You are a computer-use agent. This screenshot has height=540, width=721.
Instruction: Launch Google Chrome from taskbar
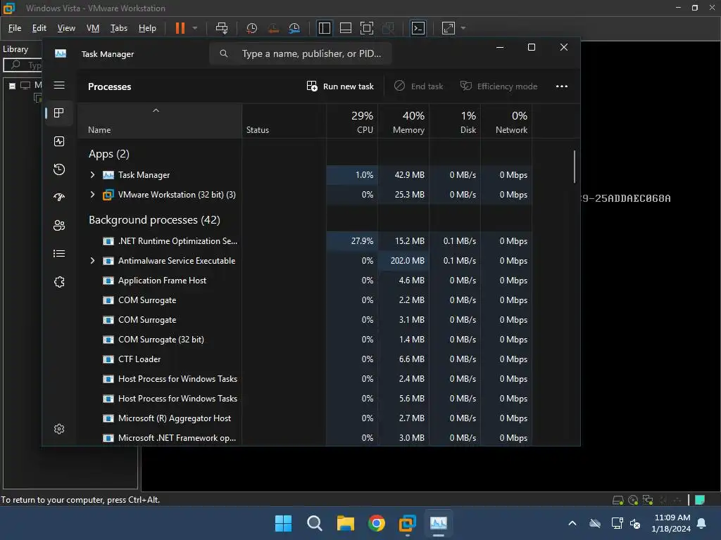(x=377, y=523)
